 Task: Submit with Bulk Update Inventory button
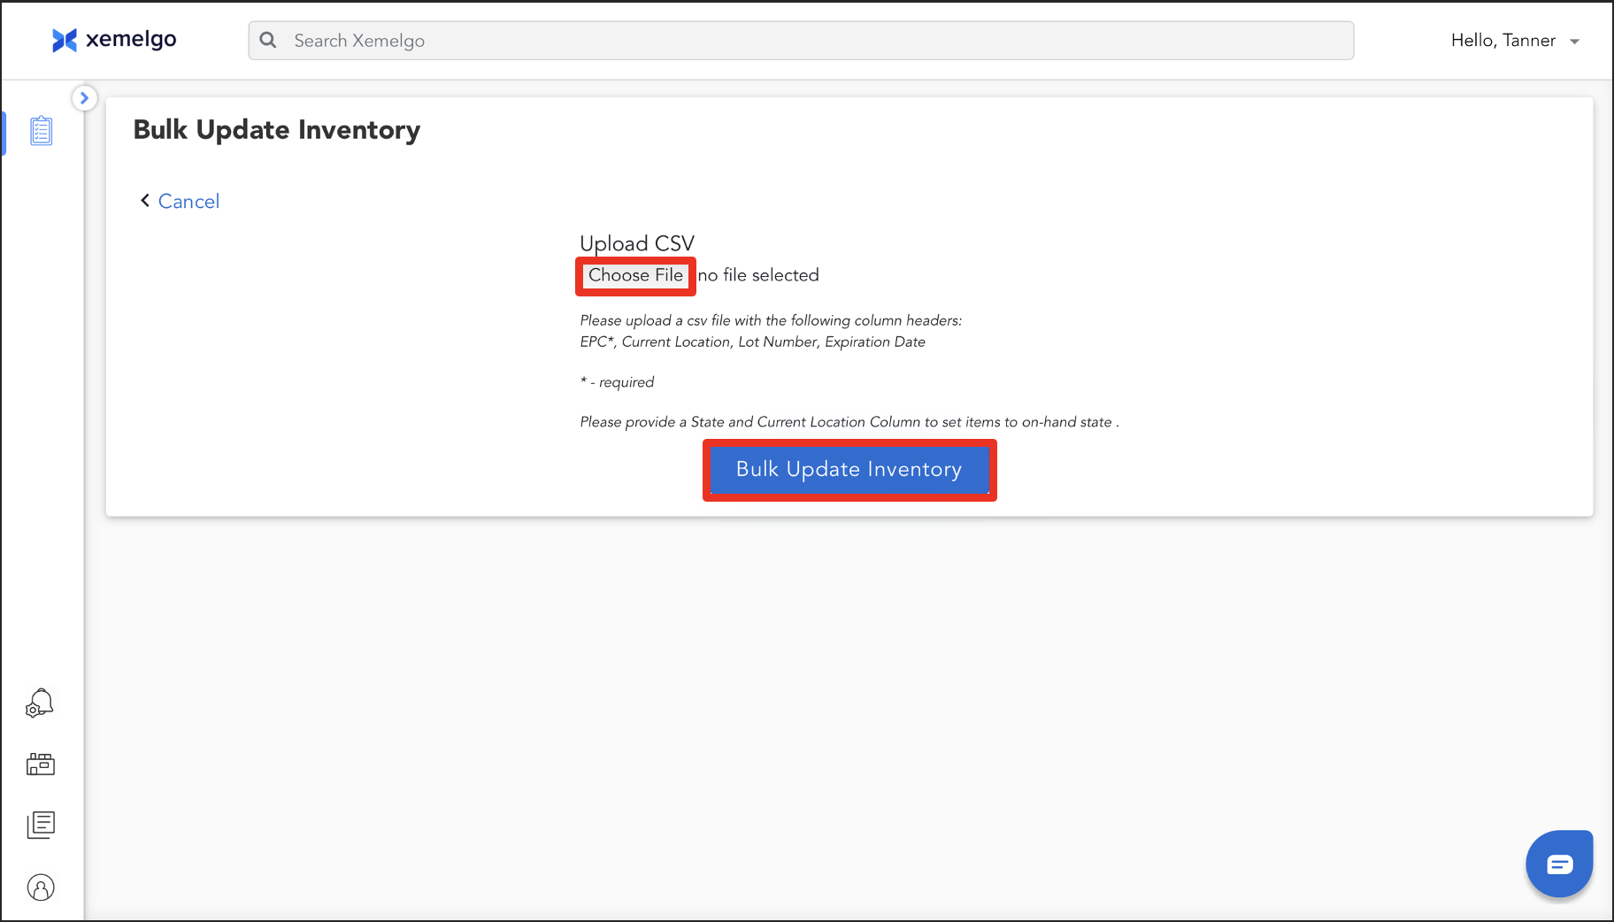pyautogui.click(x=849, y=470)
